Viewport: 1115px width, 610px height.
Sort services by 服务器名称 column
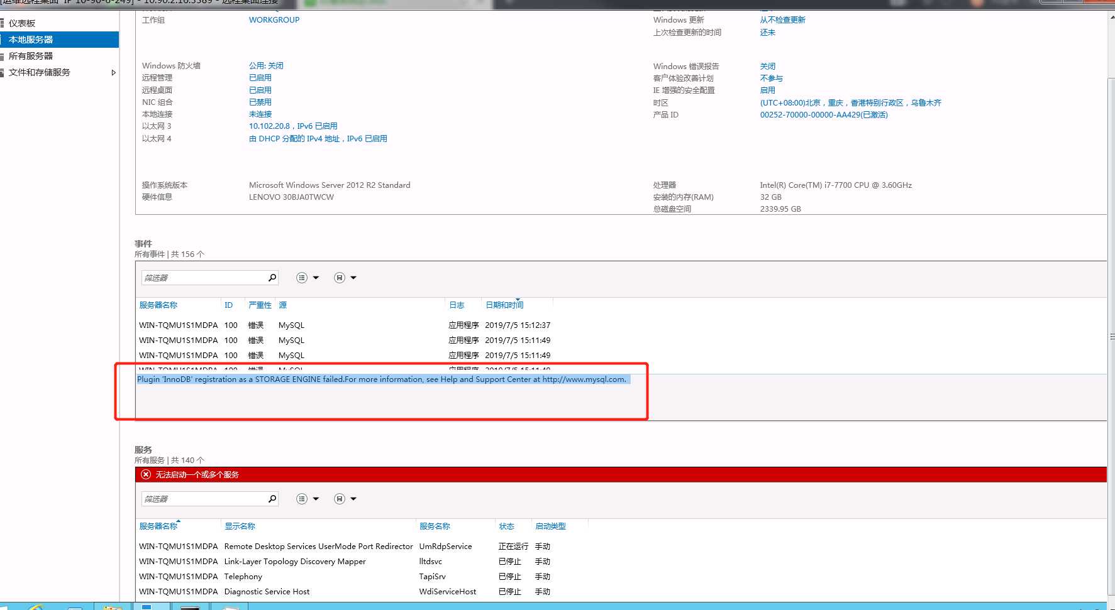tap(158, 526)
